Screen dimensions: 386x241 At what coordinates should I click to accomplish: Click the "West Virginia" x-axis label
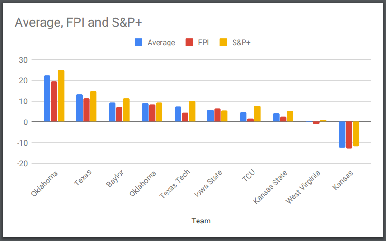point(304,187)
